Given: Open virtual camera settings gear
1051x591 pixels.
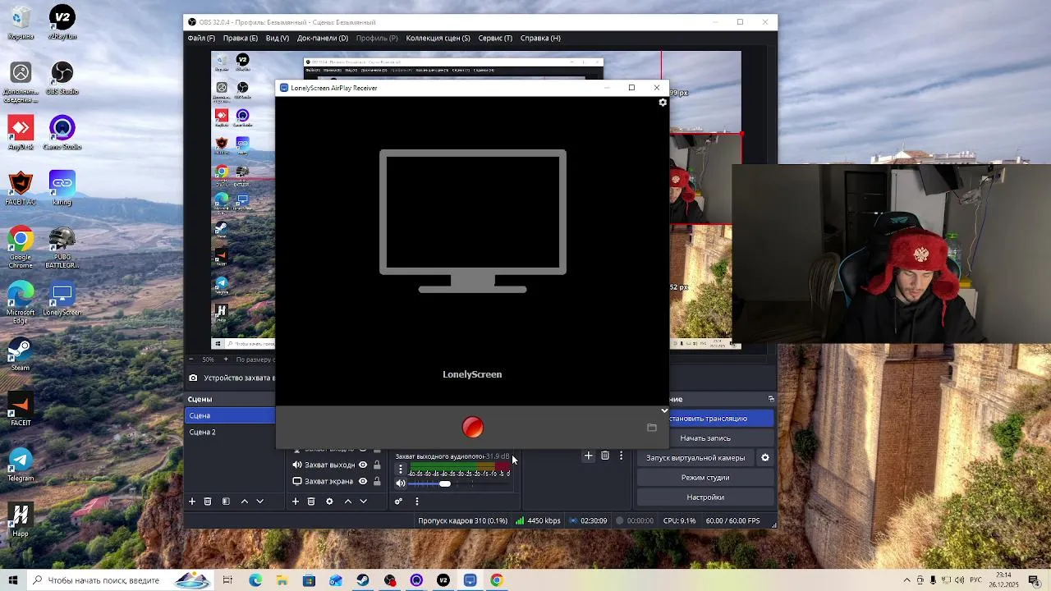Looking at the screenshot, I should tap(765, 458).
